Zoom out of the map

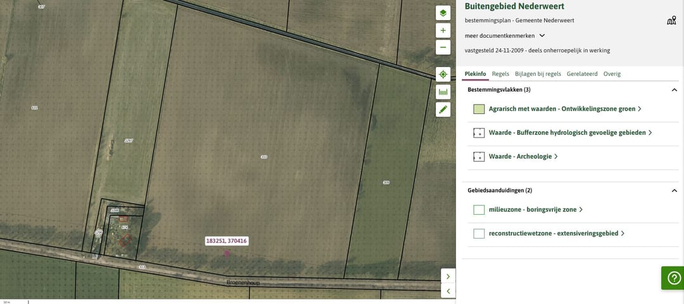click(x=443, y=47)
